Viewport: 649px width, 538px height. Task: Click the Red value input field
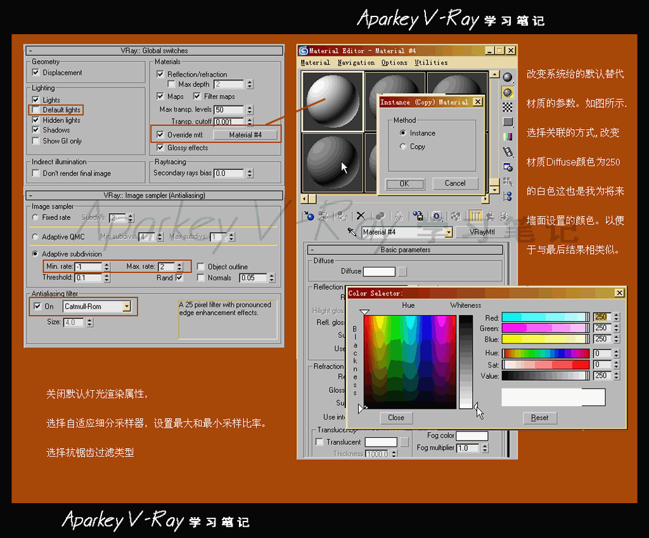point(602,317)
